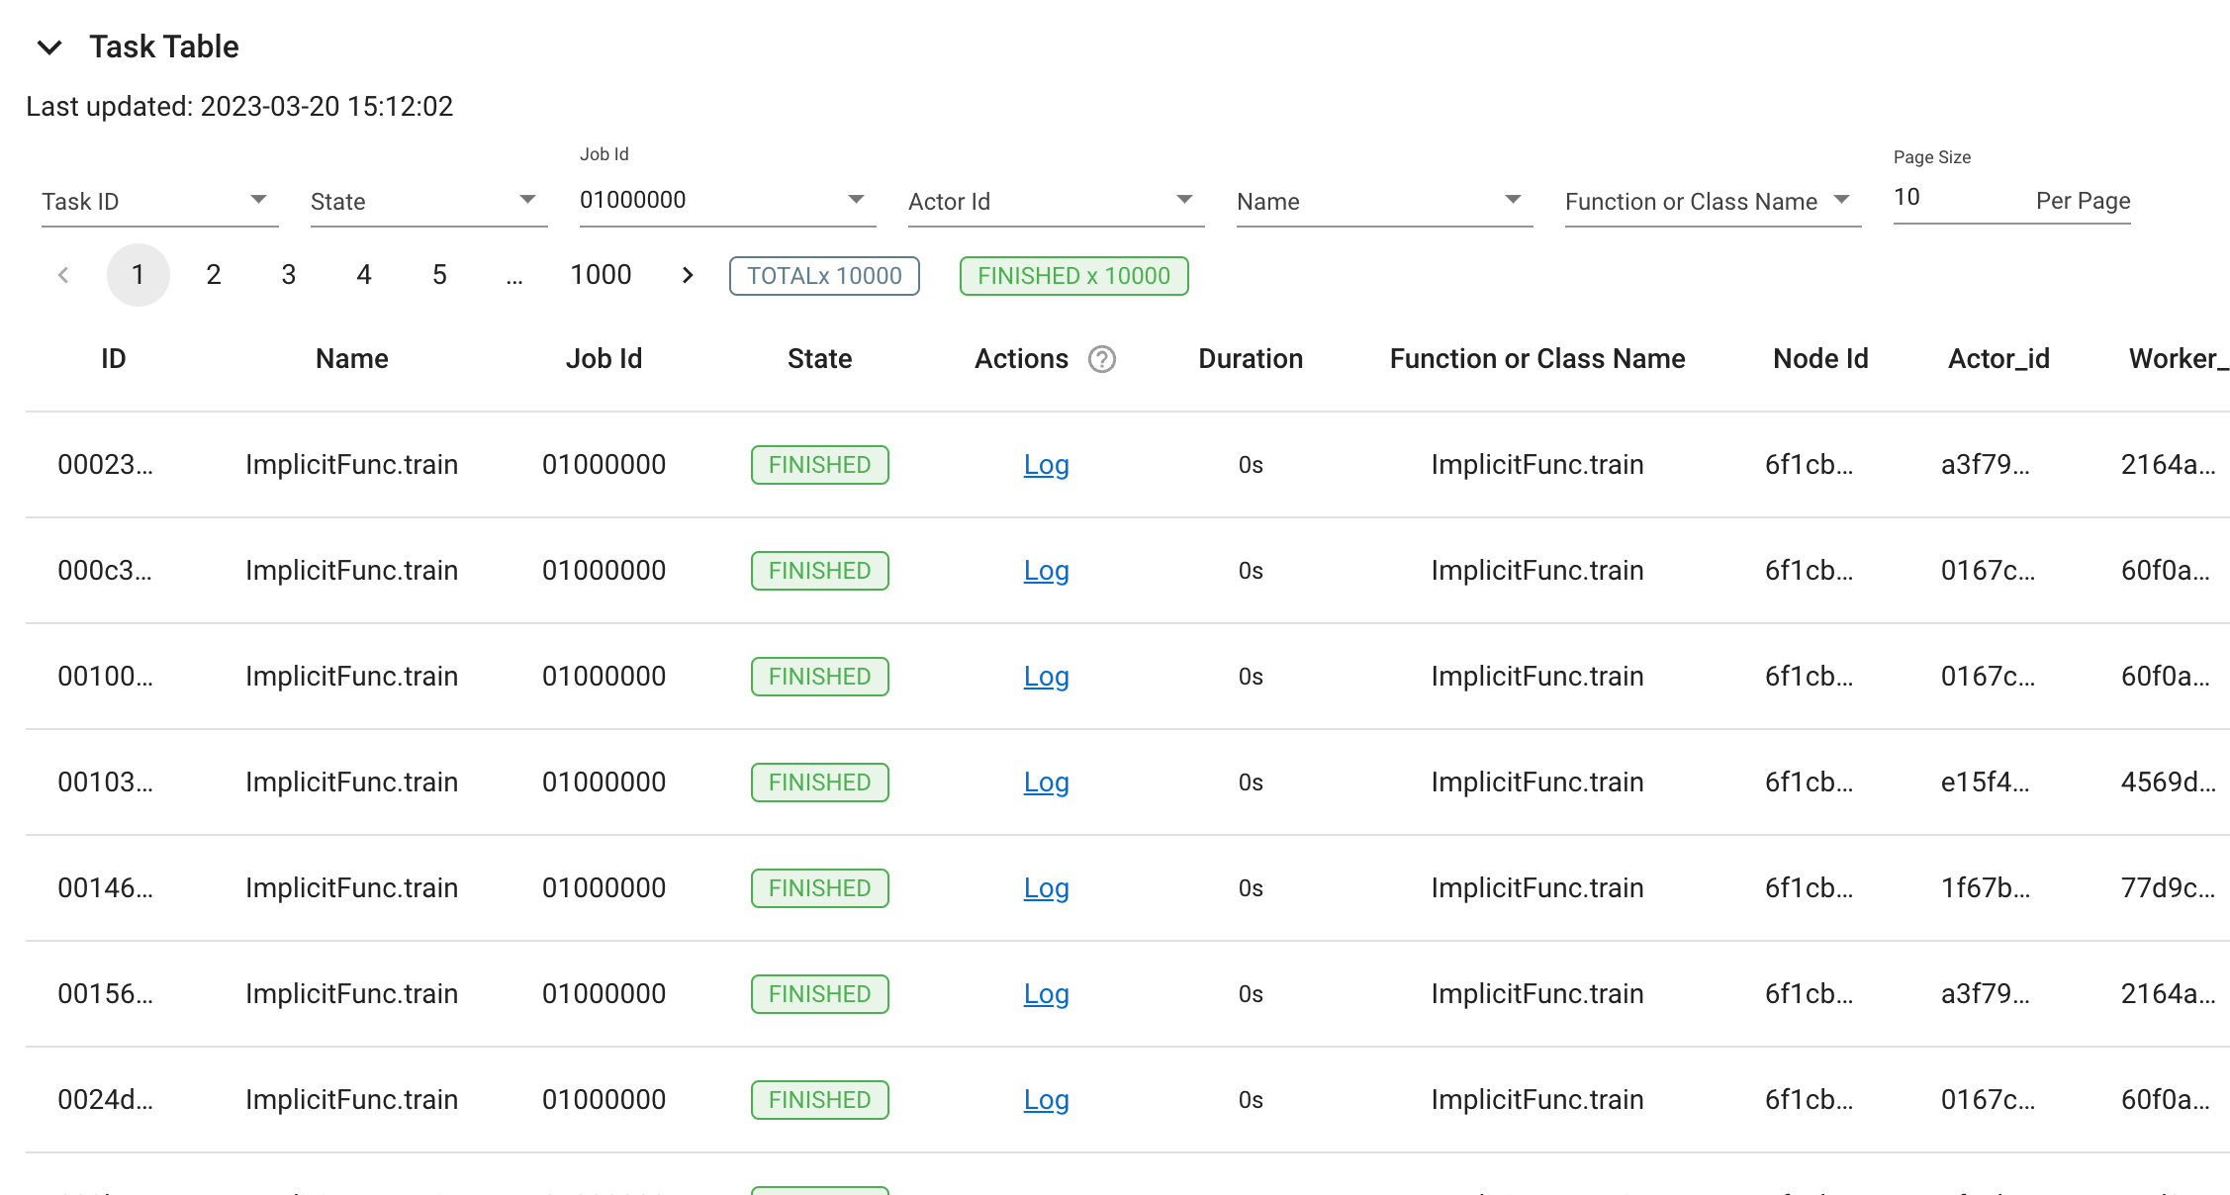The height and width of the screenshot is (1195, 2230).
Task: Click the State column header
Action: [x=820, y=359]
